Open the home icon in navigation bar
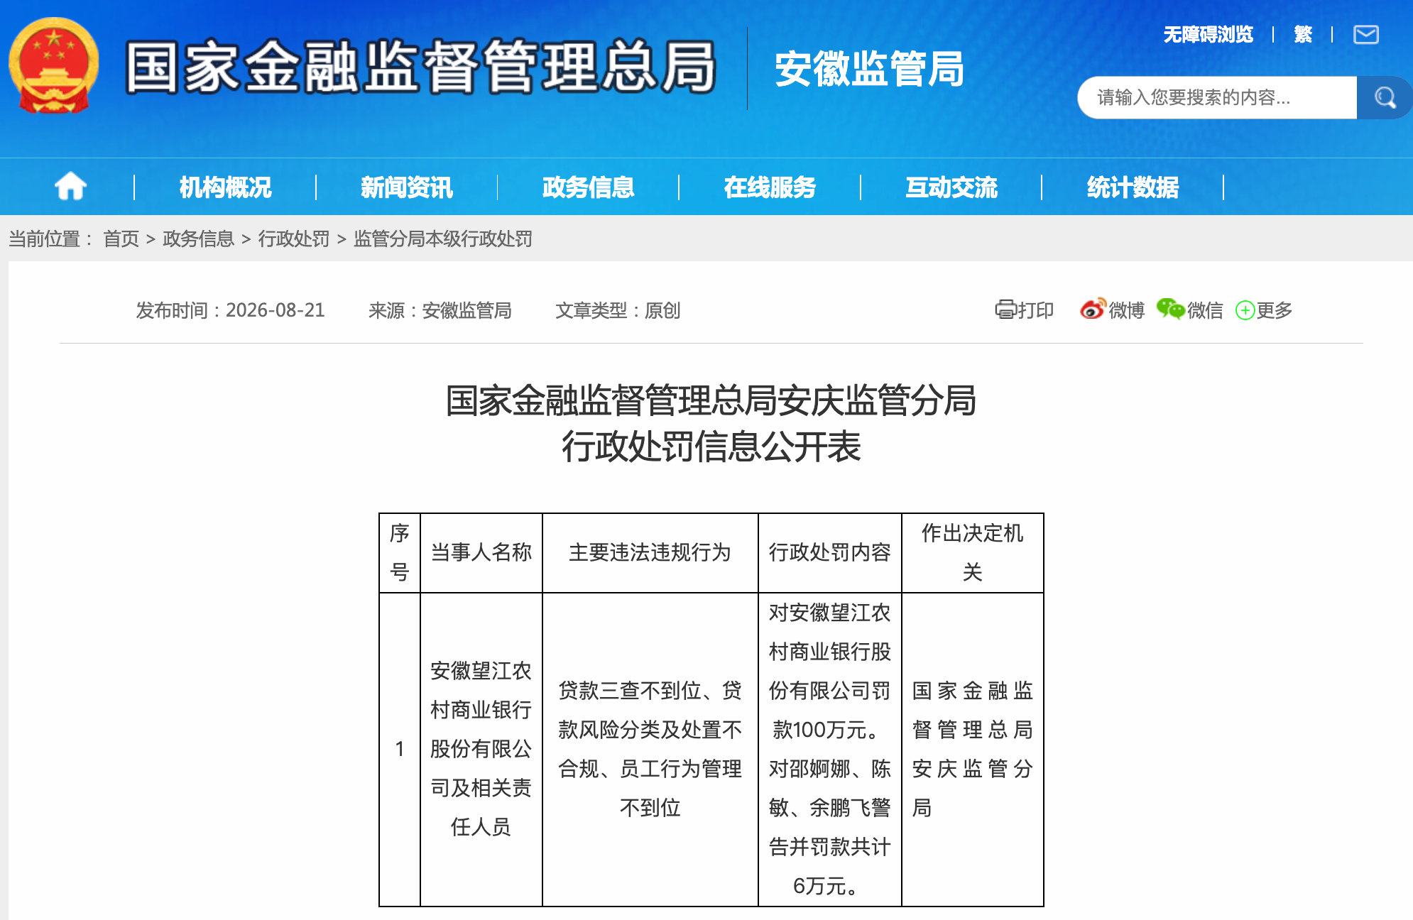Viewport: 1413px width, 920px height. coord(70,187)
